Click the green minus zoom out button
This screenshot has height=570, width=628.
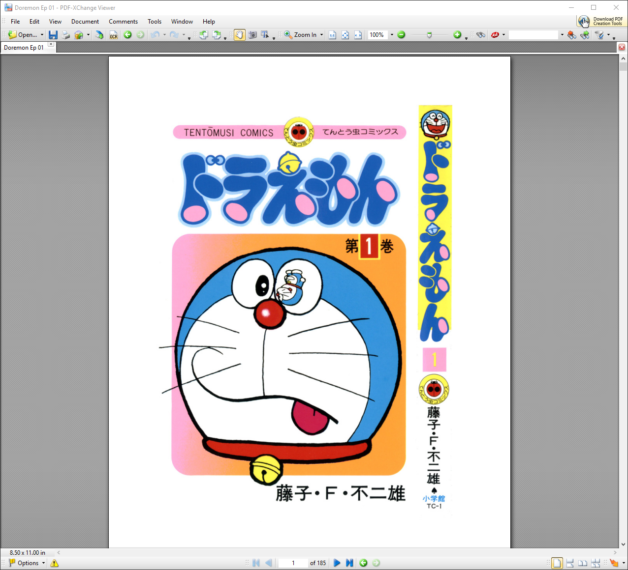[401, 35]
